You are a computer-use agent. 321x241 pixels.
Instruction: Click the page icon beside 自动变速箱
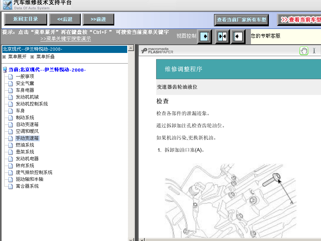10,125
